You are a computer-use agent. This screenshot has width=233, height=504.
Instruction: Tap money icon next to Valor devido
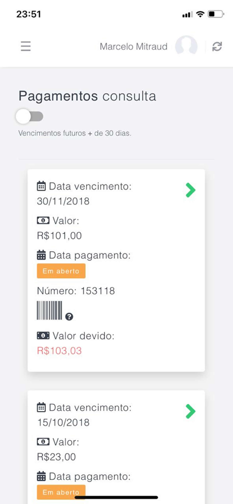tap(43, 336)
